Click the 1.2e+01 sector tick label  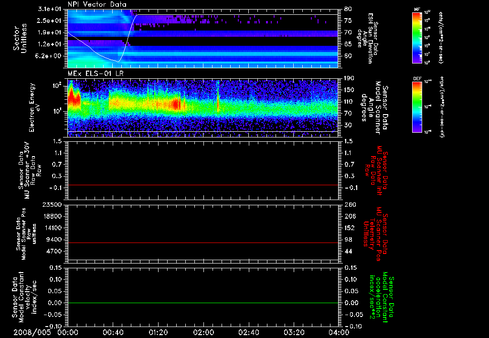[49, 44]
